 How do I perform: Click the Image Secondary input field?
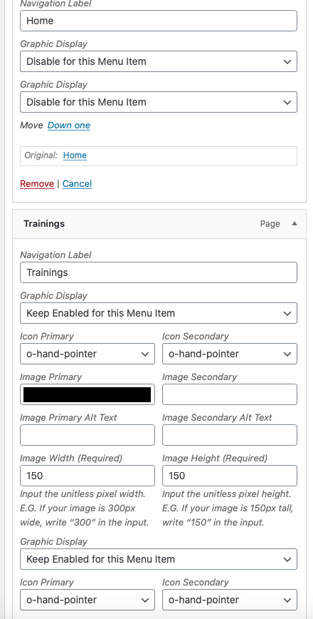point(230,394)
